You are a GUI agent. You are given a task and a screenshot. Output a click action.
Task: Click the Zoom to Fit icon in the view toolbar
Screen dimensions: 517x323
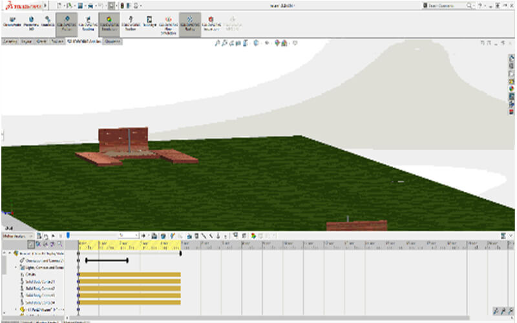218,43
